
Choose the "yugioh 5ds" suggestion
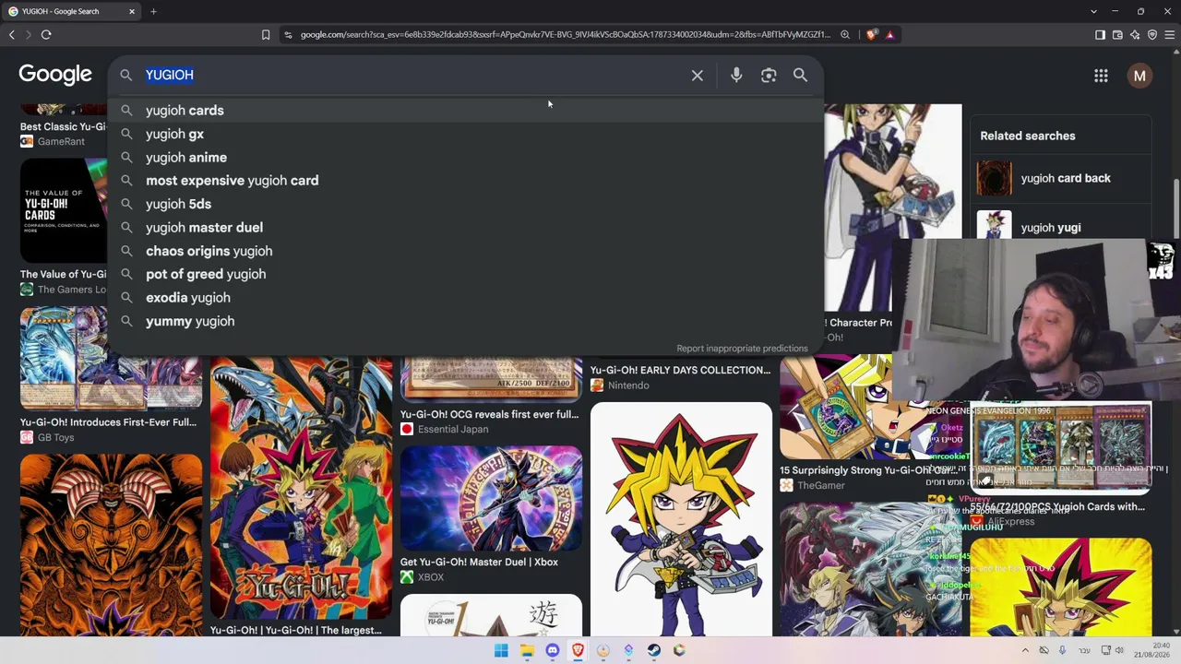click(465, 204)
